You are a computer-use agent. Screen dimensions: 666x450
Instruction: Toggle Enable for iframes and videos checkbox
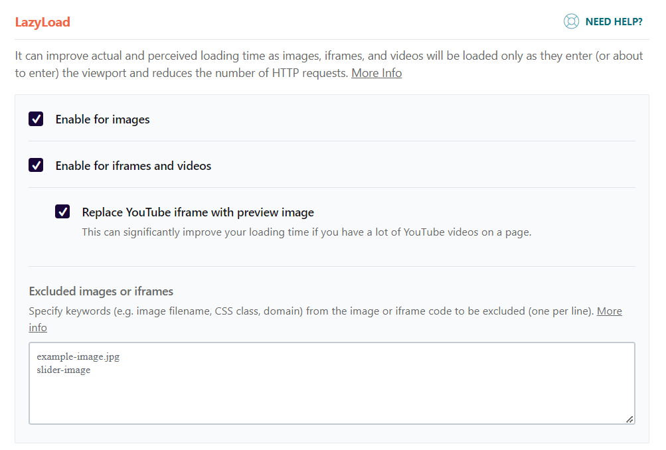click(36, 165)
